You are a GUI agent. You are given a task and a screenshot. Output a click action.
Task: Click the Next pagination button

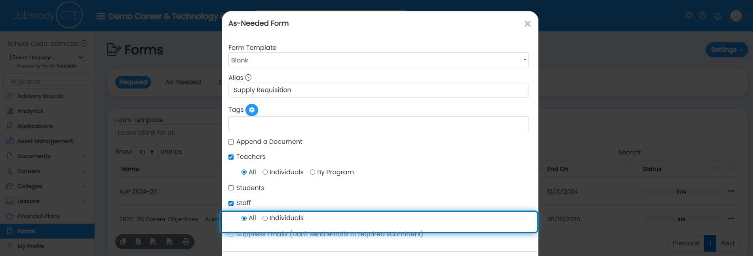click(728, 243)
